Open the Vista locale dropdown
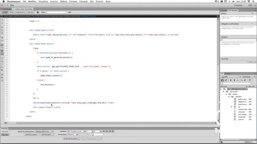The image size is (257, 144). [x=249, y=77]
